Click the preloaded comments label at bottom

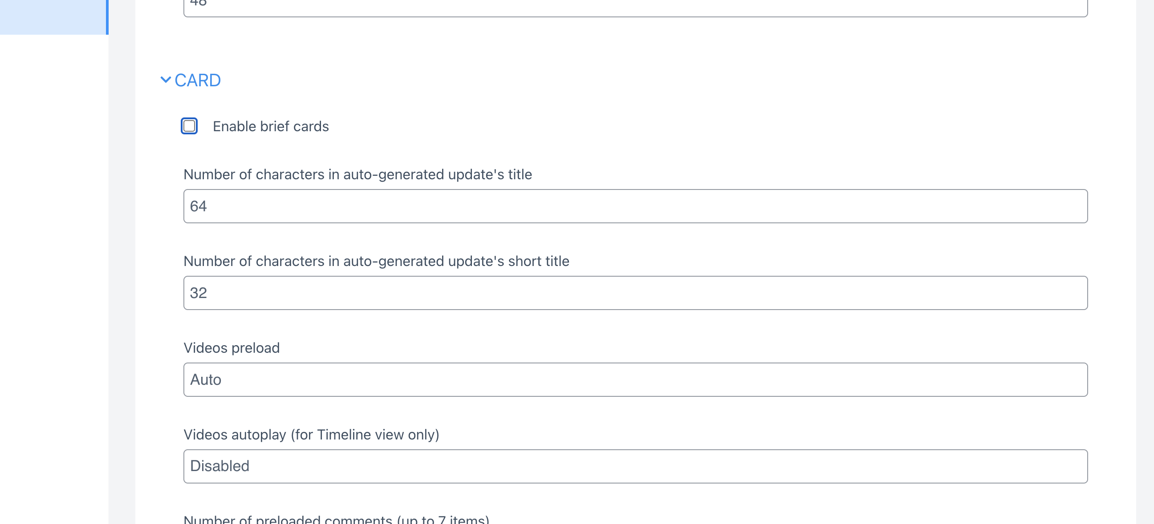click(336, 519)
